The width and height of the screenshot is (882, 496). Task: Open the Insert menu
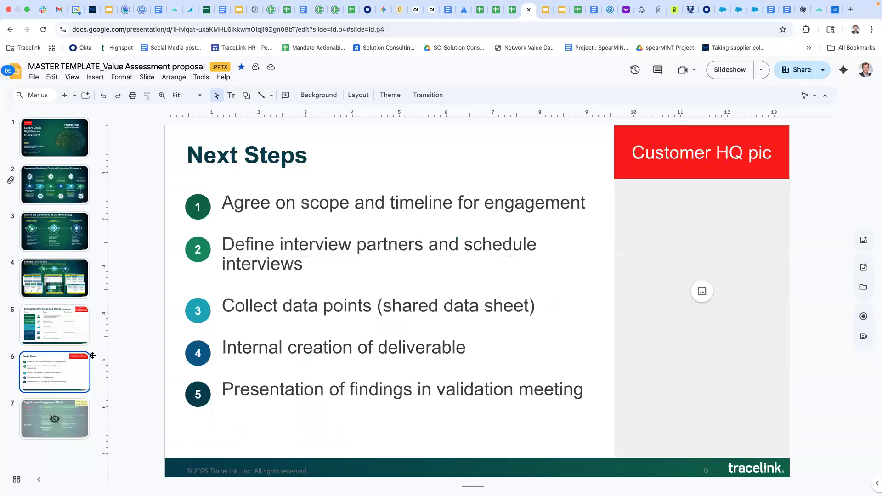point(95,77)
